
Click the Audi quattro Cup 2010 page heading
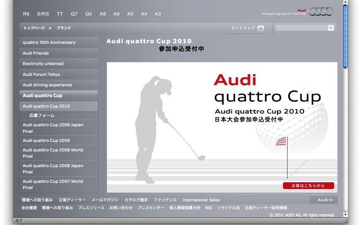tap(149, 41)
